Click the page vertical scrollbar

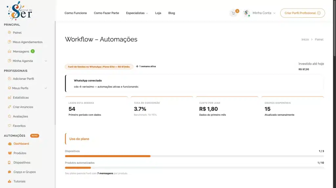(x=334, y=28)
